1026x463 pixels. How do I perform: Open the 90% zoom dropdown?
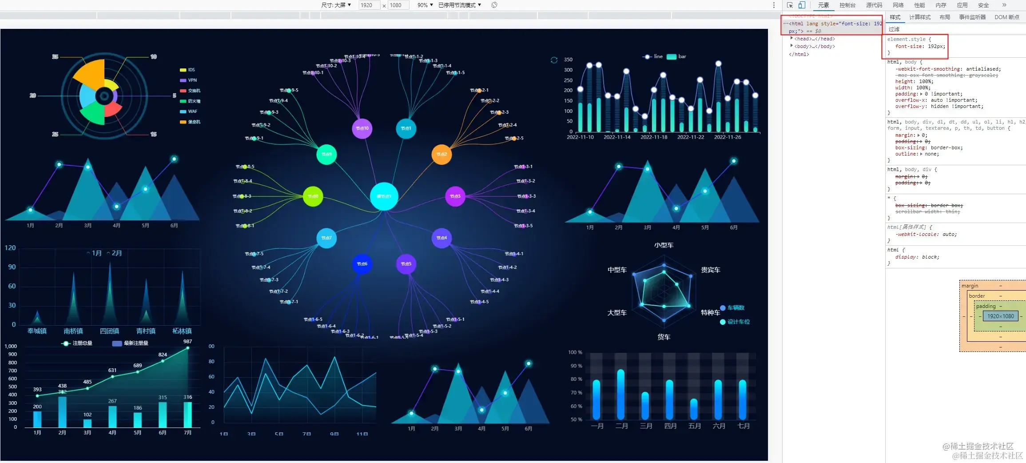pos(425,5)
